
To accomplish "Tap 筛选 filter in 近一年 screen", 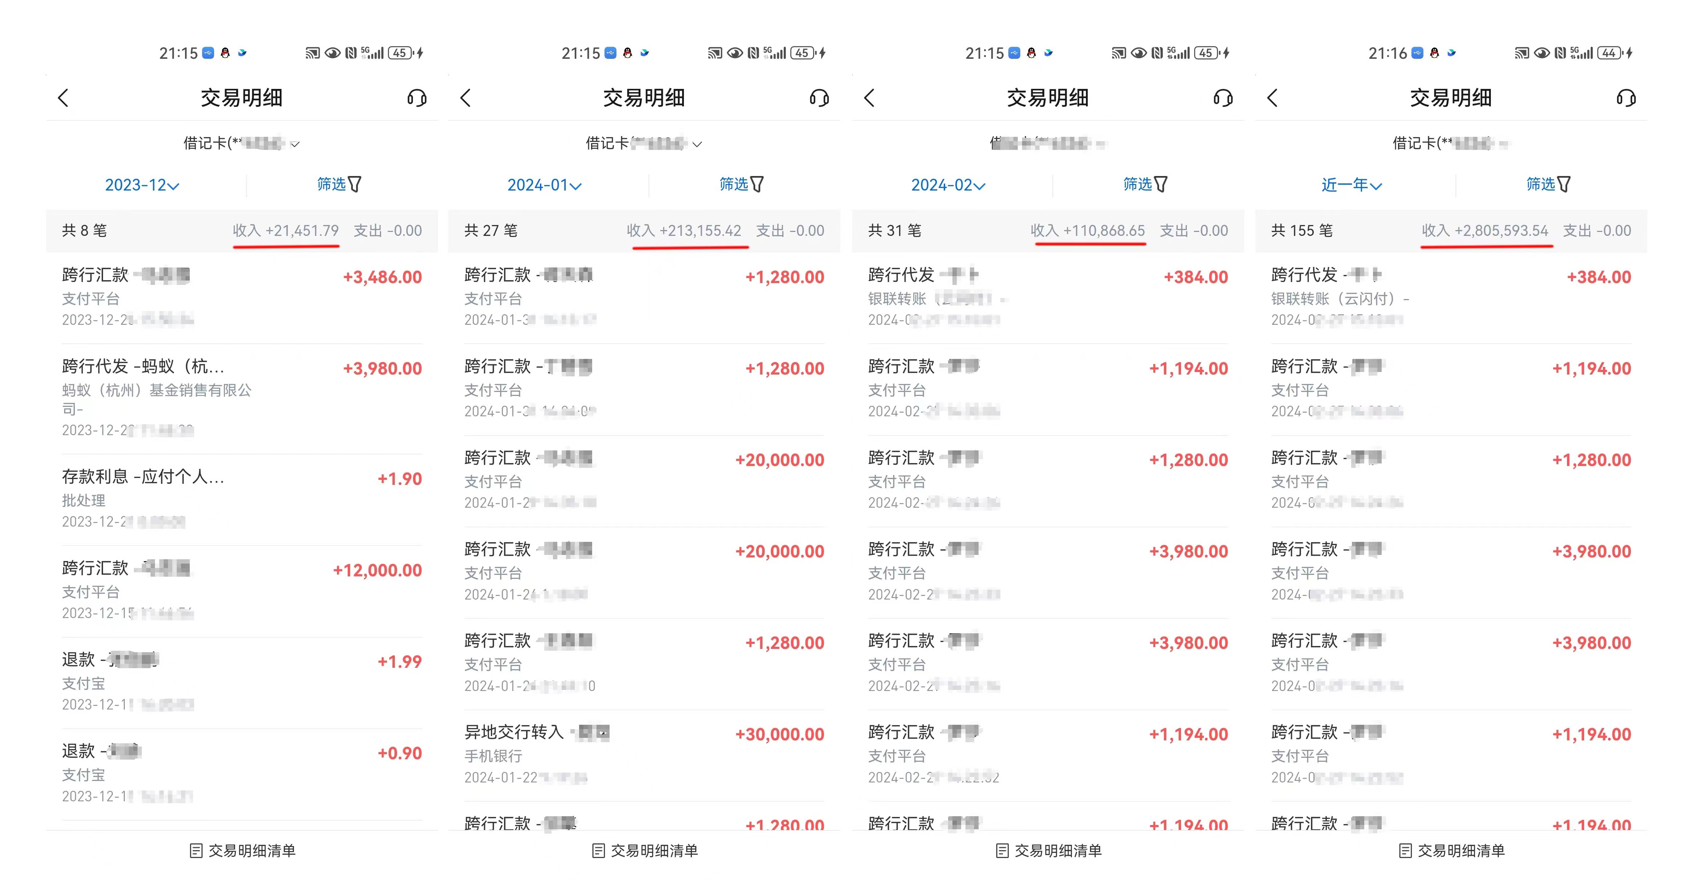I will (1547, 184).
